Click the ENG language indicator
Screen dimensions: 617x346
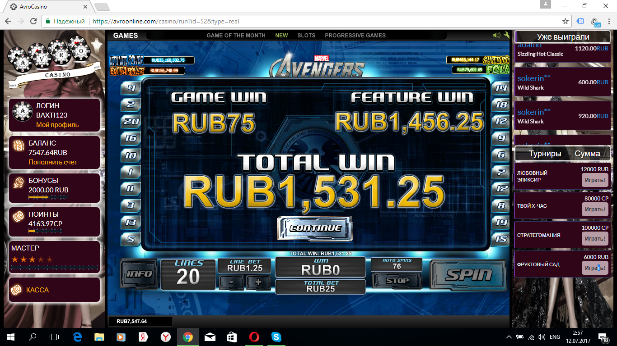555,337
